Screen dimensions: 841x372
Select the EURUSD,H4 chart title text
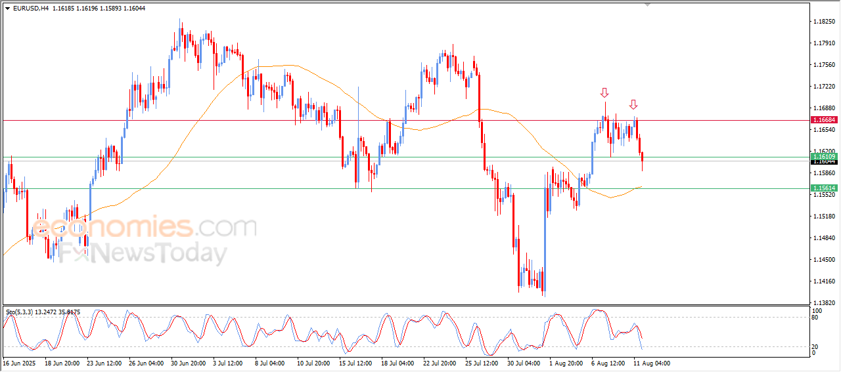pyautogui.click(x=30, y=9)
